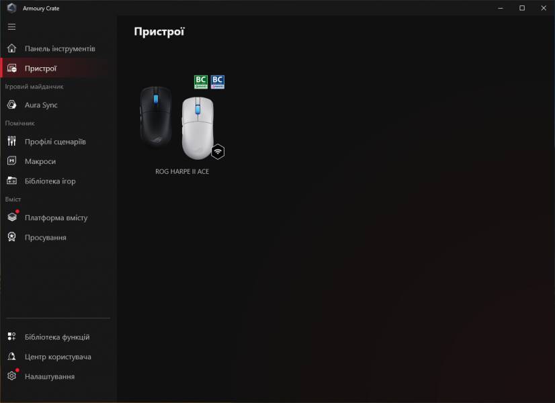Go to Панель інструментів menu item

tap(60, 48)
